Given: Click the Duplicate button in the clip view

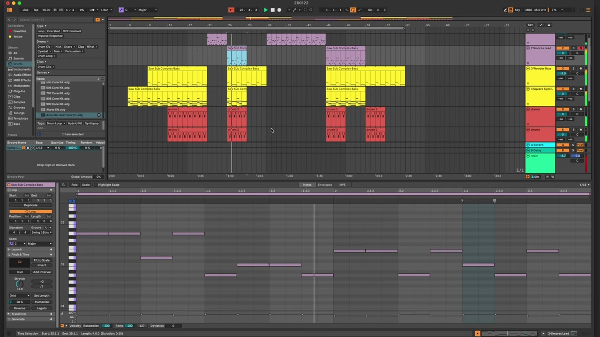Looking at the screenshot, I should click(x=30, y=205).
